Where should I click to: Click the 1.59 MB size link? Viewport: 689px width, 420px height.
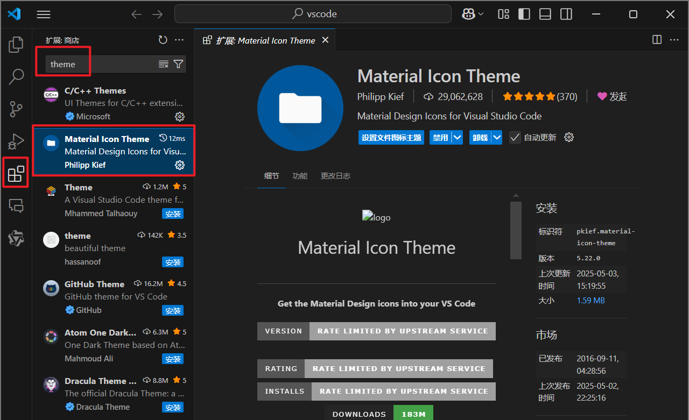(590, 301)
